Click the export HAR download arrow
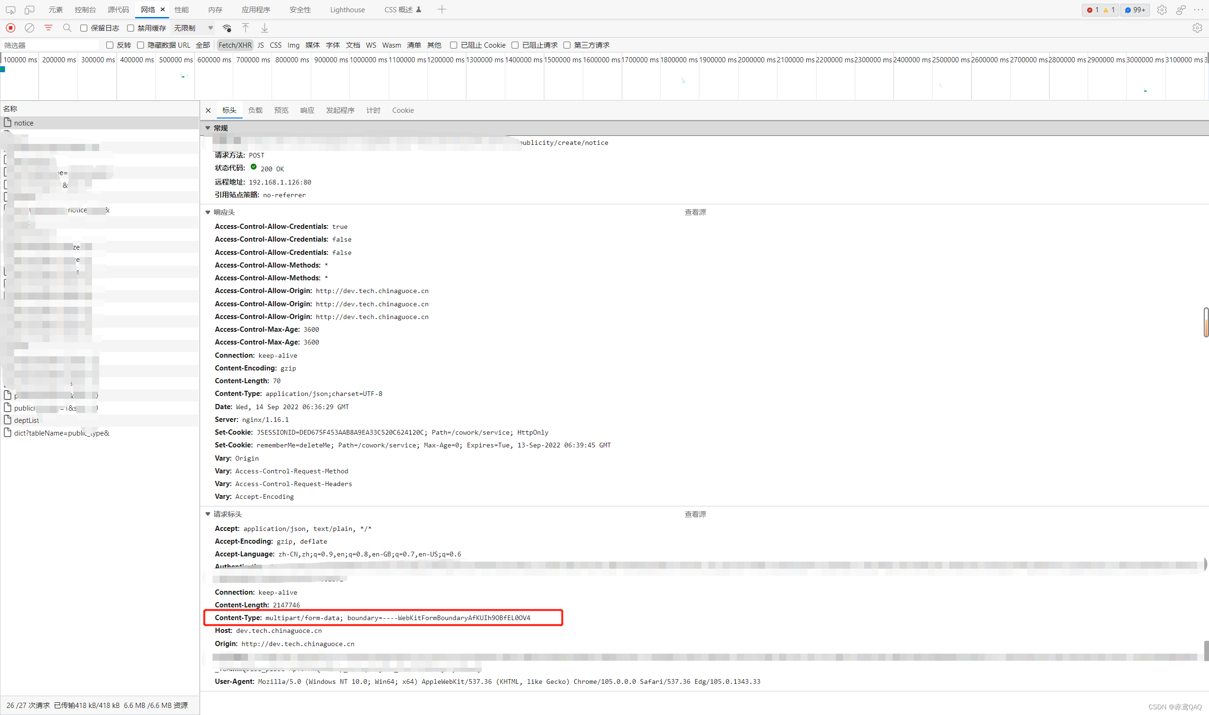 click(264, 28)
